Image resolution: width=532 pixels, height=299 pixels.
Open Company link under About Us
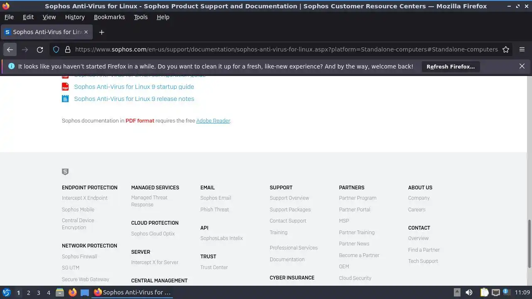coord(419,198)
